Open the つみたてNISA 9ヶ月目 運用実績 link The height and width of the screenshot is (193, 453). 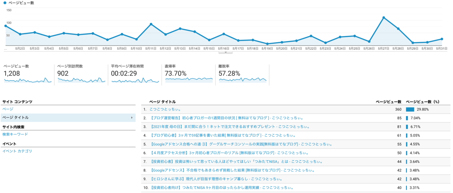(222, 187)
